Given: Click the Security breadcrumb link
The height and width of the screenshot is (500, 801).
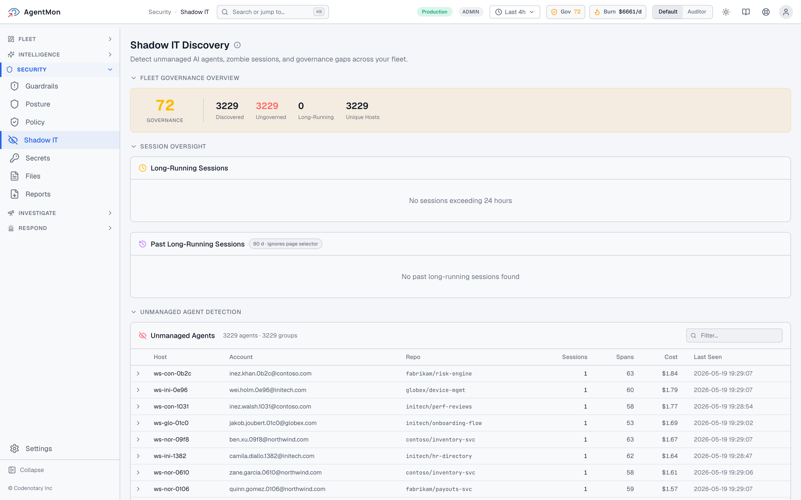Looking at the screenshot, I should 159,12.
